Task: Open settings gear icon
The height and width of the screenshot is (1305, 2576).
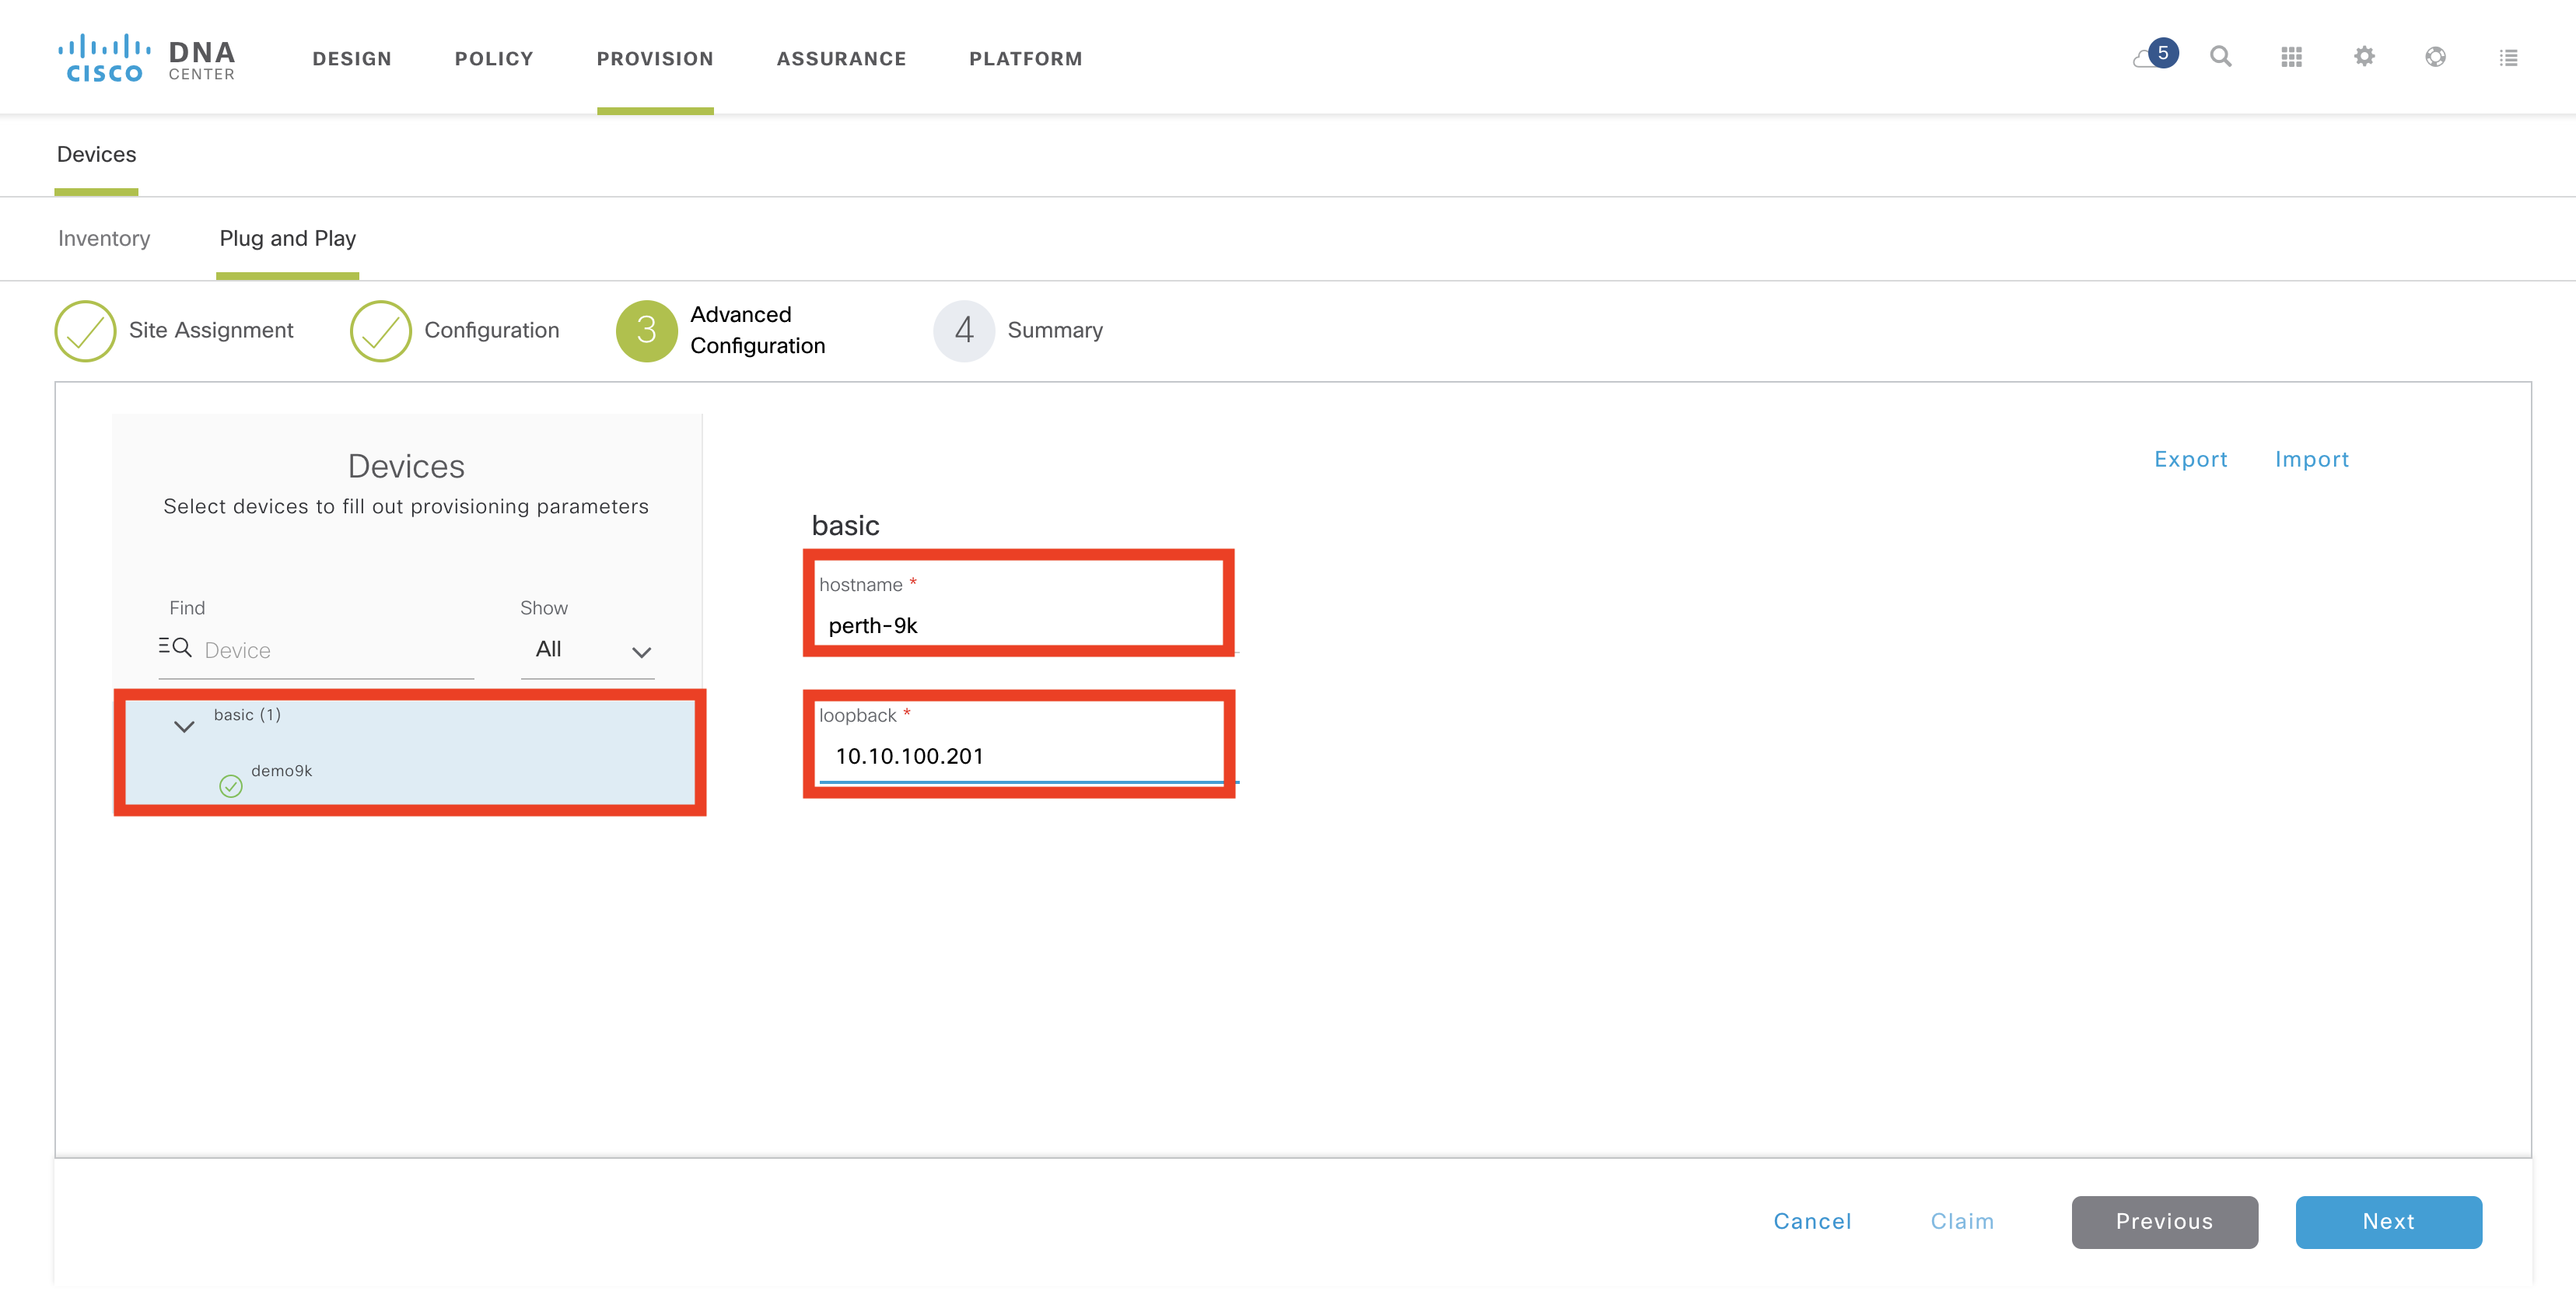Action: [2363, 57]
